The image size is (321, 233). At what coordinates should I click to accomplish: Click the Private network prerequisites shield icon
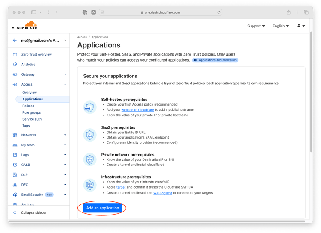click(90, 159)
